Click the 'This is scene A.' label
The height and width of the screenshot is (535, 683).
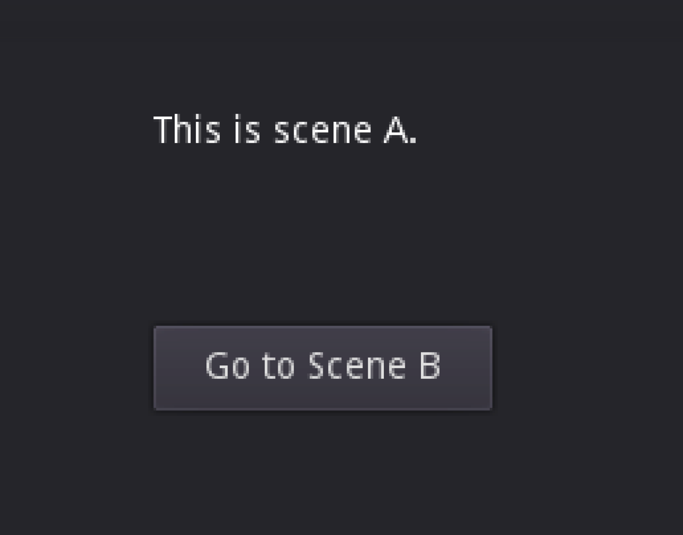(284, 129)
